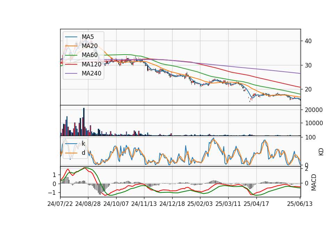Image resolution: width=334 pixels, height=240 pixels.
Task: Click the 30 price axis tick label
Action: click(308, 65)
